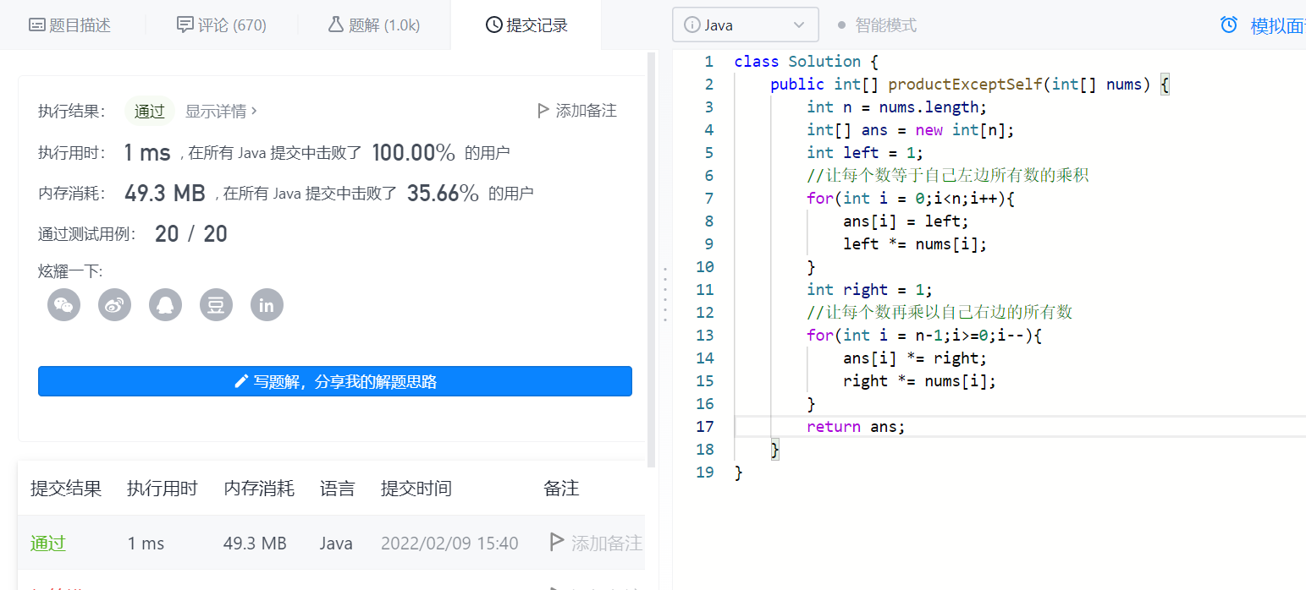Viewport: 1306px width, 590px height.
Task: Click flag icon next to 添加备注 in result panel
Action: pyautogui.click(x=543, y=111)
